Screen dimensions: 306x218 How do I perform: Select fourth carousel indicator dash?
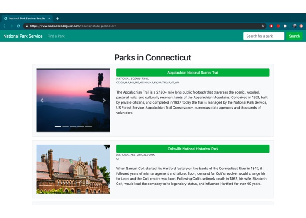coord(81,127)
